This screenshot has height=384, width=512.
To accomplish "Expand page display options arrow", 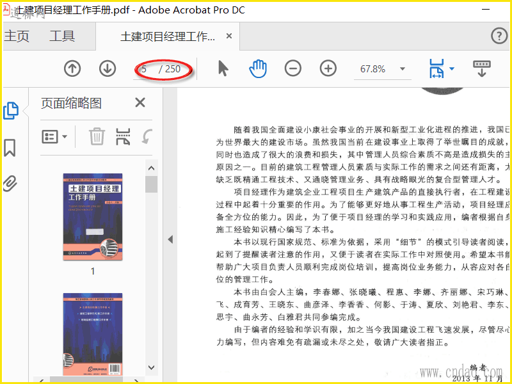I will click(x=452, y=68).
